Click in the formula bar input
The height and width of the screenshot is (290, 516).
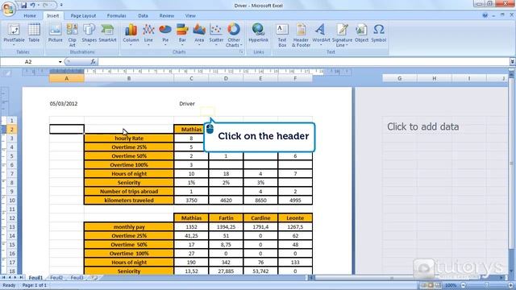303,61
